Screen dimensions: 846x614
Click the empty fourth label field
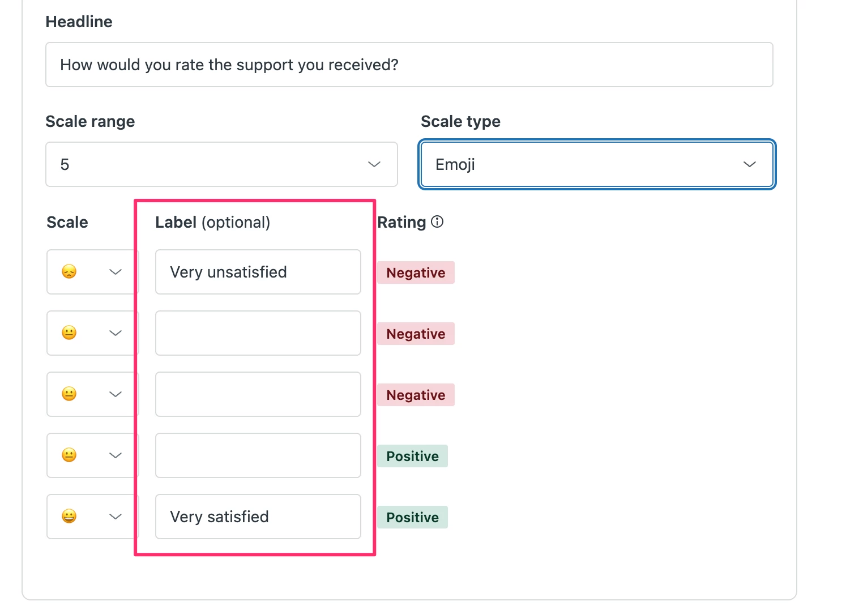[x=258, y=455]
